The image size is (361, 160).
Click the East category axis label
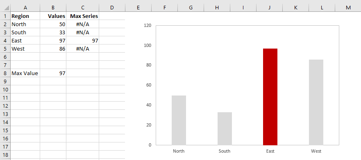coord(270,151)
